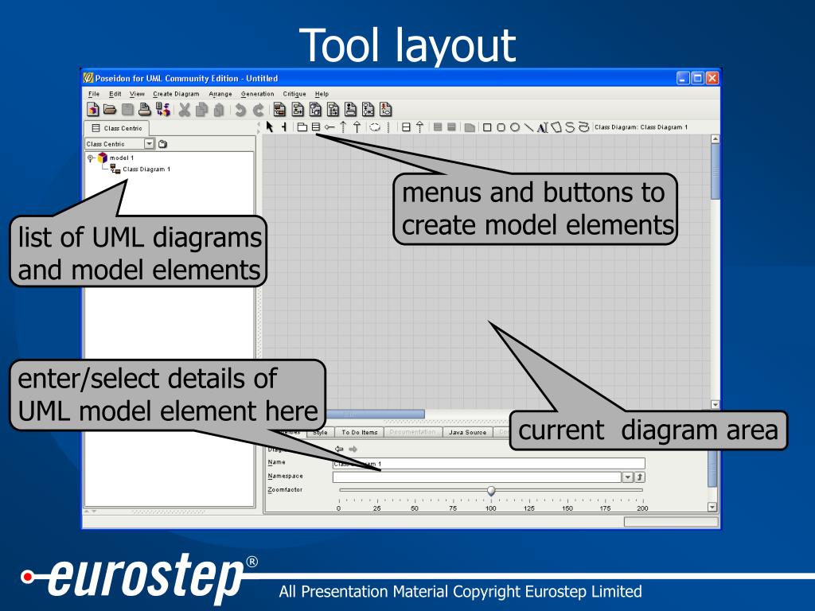Click the Open Project folder icon
This screenshot has height=611, width=815.
[x=110, y=109]
